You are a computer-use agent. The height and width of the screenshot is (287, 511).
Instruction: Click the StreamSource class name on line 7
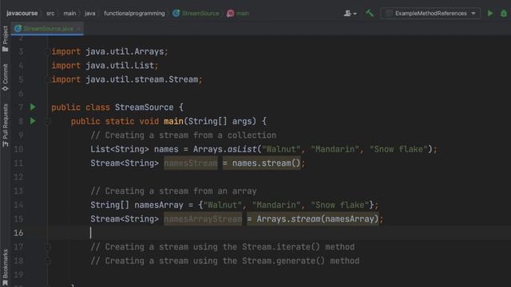144,108
